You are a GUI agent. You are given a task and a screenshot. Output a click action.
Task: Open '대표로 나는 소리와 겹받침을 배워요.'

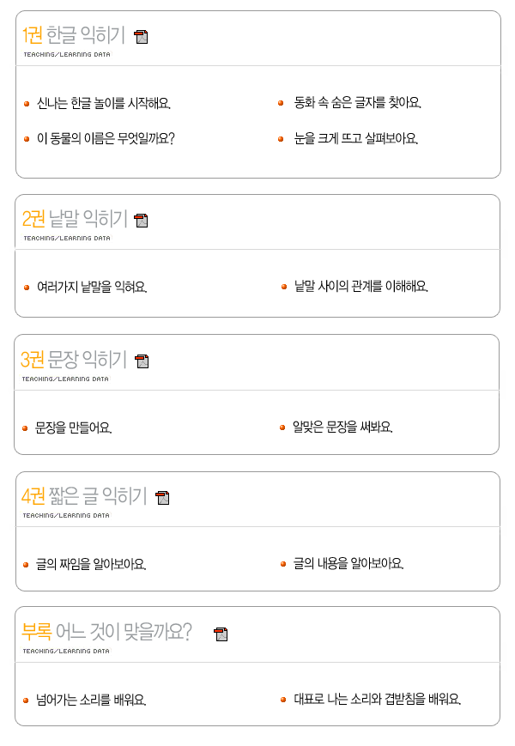[x=377, y=699]
